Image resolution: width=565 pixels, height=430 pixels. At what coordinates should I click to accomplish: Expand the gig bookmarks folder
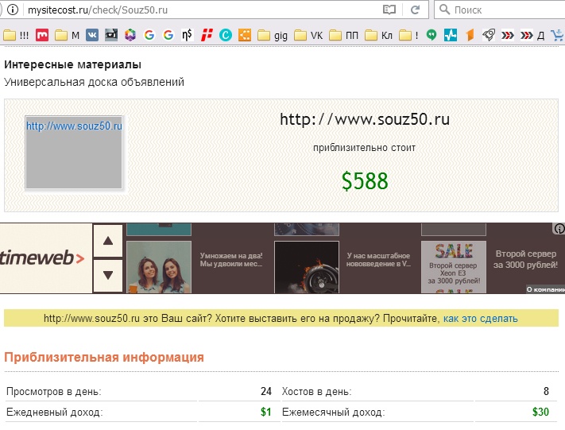(x=273, y=35)
